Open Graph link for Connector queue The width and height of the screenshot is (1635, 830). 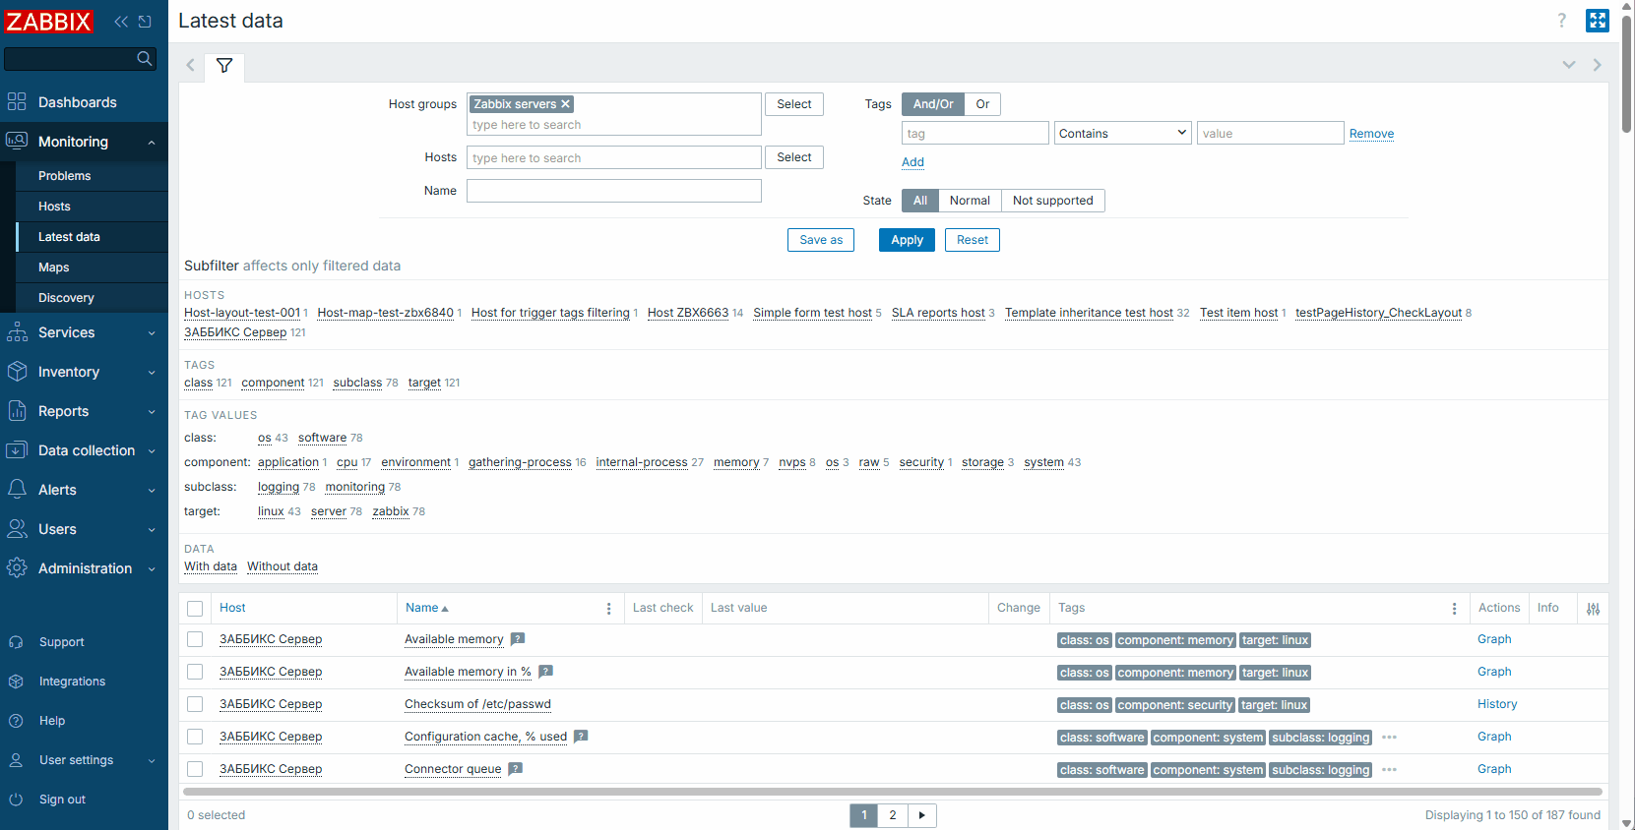[1493, 769]
